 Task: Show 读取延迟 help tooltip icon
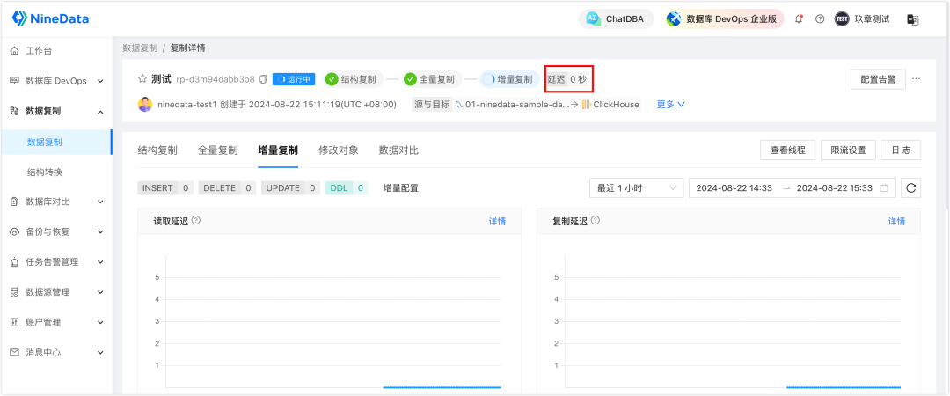coord(195,221)
